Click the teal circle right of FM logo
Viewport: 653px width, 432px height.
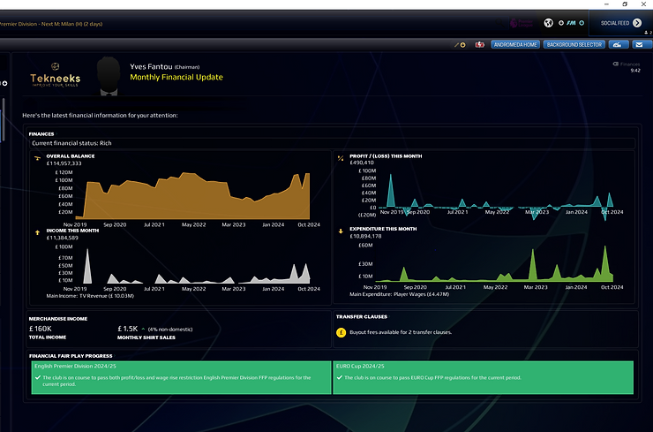pos(582,23)
